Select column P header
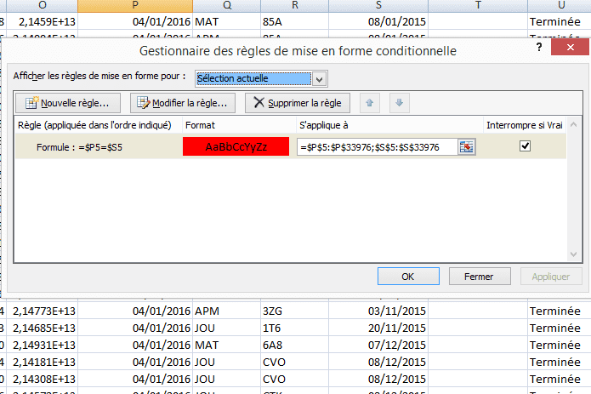 coord(135,5)
